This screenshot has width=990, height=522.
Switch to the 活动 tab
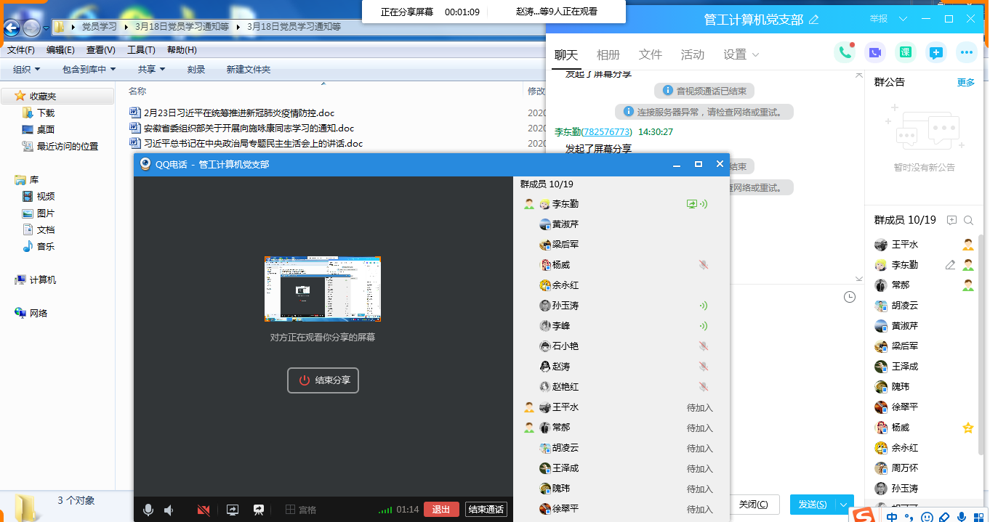click(x=693, y=54)
